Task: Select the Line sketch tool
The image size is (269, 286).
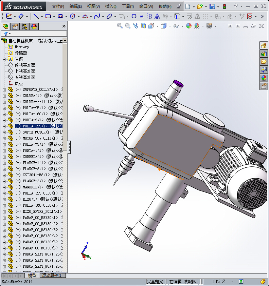Action: click(35, 16)
